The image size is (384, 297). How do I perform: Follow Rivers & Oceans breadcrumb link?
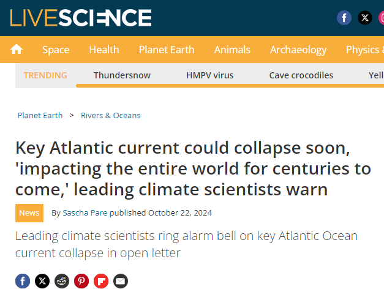point(111,115)
